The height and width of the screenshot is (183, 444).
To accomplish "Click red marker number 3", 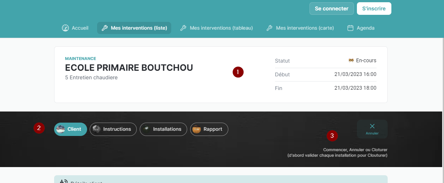I will [332, 136].
